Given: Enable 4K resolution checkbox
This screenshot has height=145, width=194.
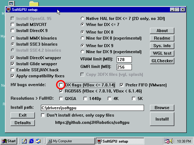Looking at the screenshot, I should 109,99.
